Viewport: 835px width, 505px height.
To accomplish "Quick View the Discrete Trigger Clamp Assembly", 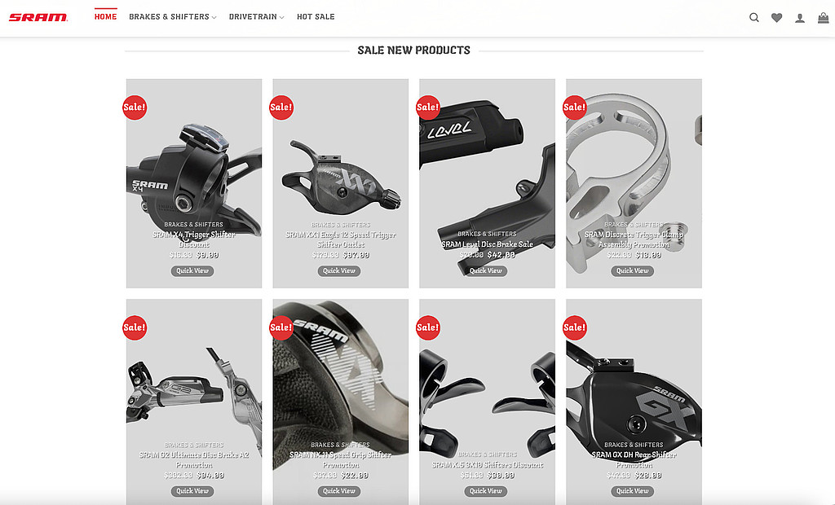I will point(632,271).
